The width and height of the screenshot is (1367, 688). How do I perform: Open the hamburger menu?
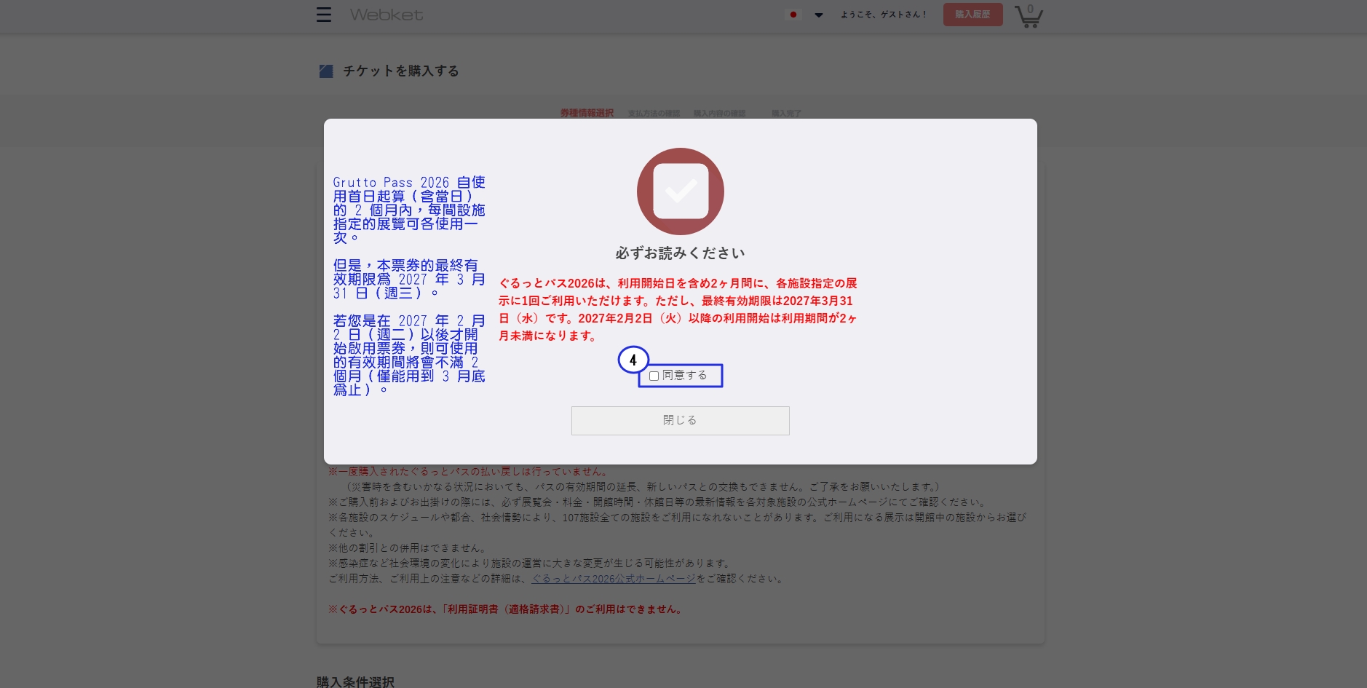[x=324, y=15]
